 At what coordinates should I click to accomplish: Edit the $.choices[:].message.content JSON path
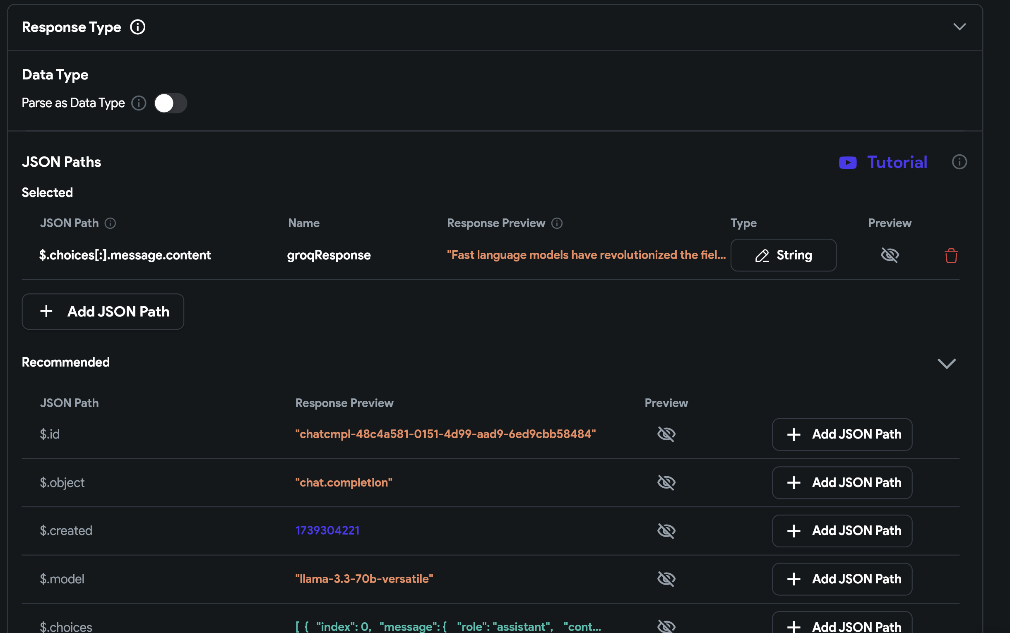click(x=125, y=255)
